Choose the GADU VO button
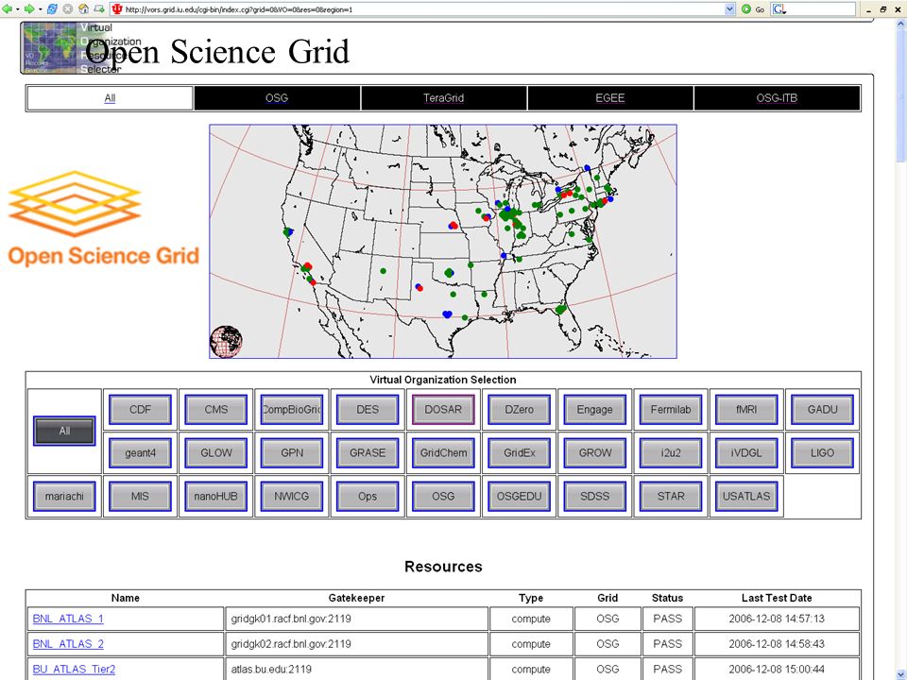 822,409
